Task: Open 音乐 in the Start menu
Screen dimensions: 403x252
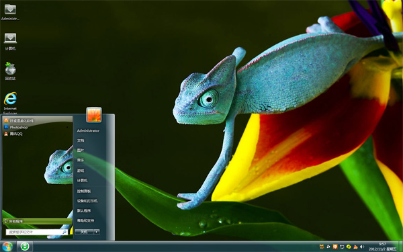Action: click(81, 160)
